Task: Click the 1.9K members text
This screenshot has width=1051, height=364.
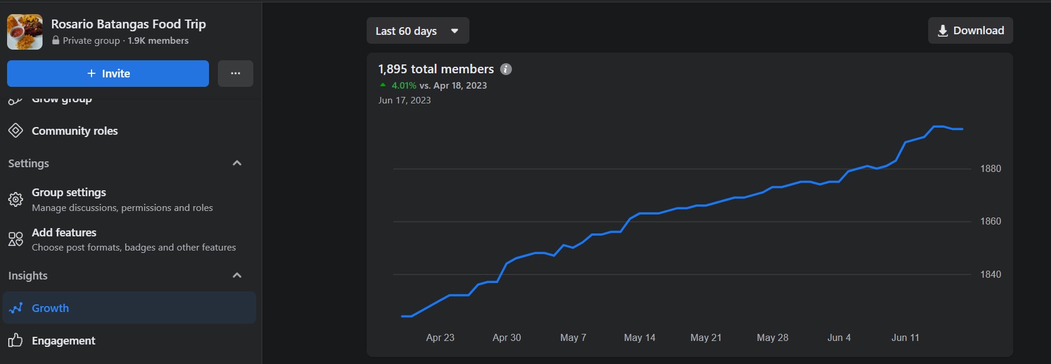Action: [158, 41]
